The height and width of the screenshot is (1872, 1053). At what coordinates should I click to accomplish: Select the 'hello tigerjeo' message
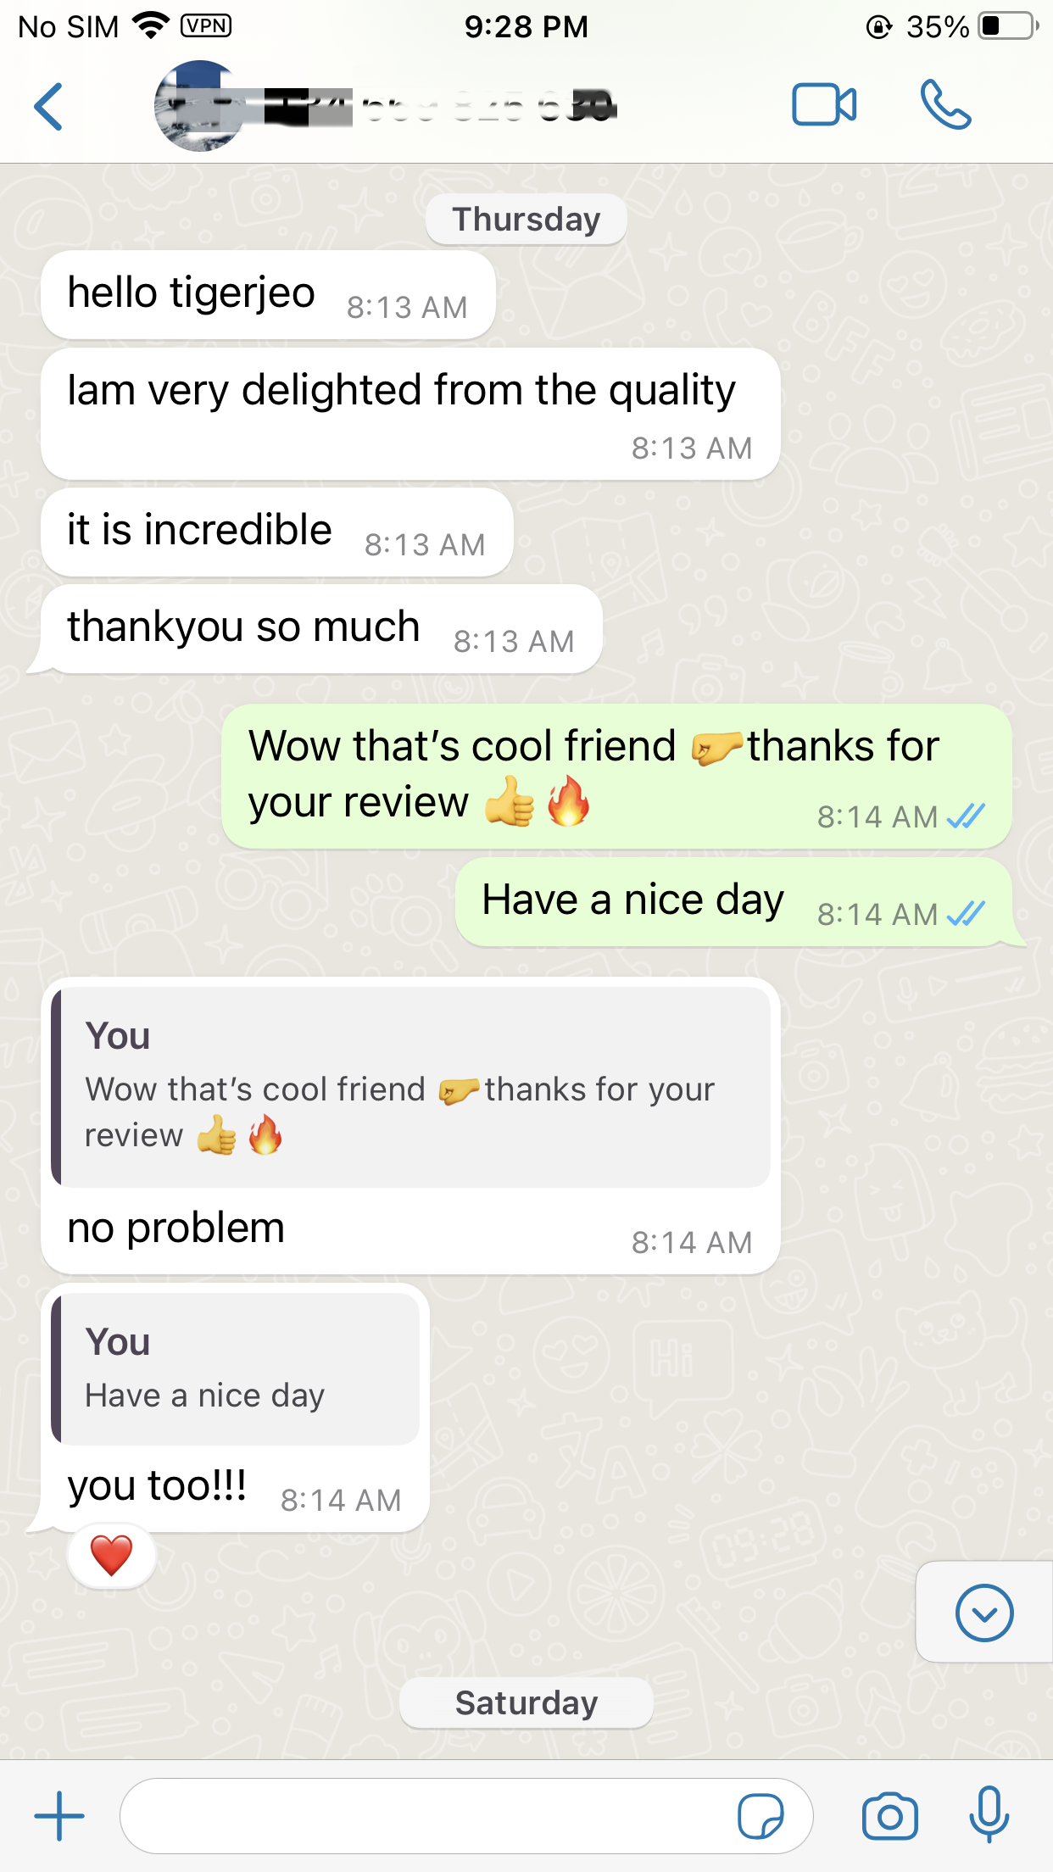(268, 294)
